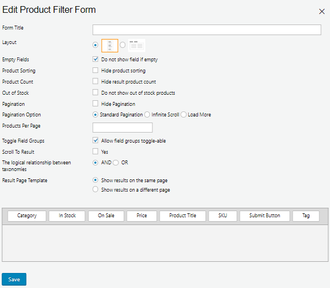Add the Submit Button field

[x=264, y=216]
